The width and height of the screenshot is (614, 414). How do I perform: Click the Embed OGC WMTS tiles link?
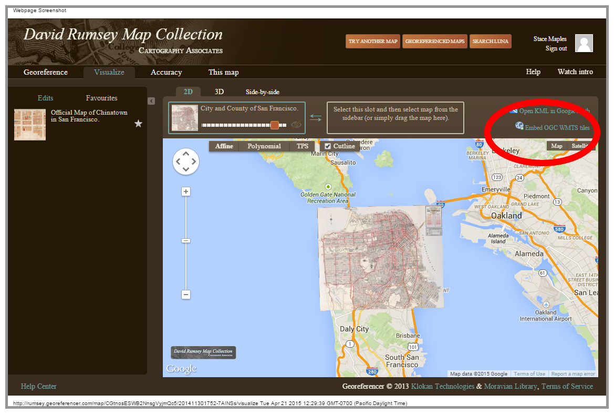click(x=557, y=128)
